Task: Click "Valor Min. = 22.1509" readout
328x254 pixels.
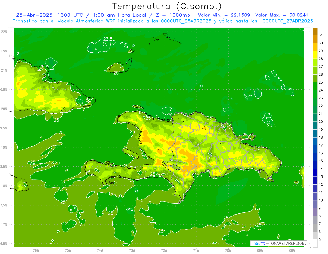Action: pyautogui.click(x=224, y=15)
